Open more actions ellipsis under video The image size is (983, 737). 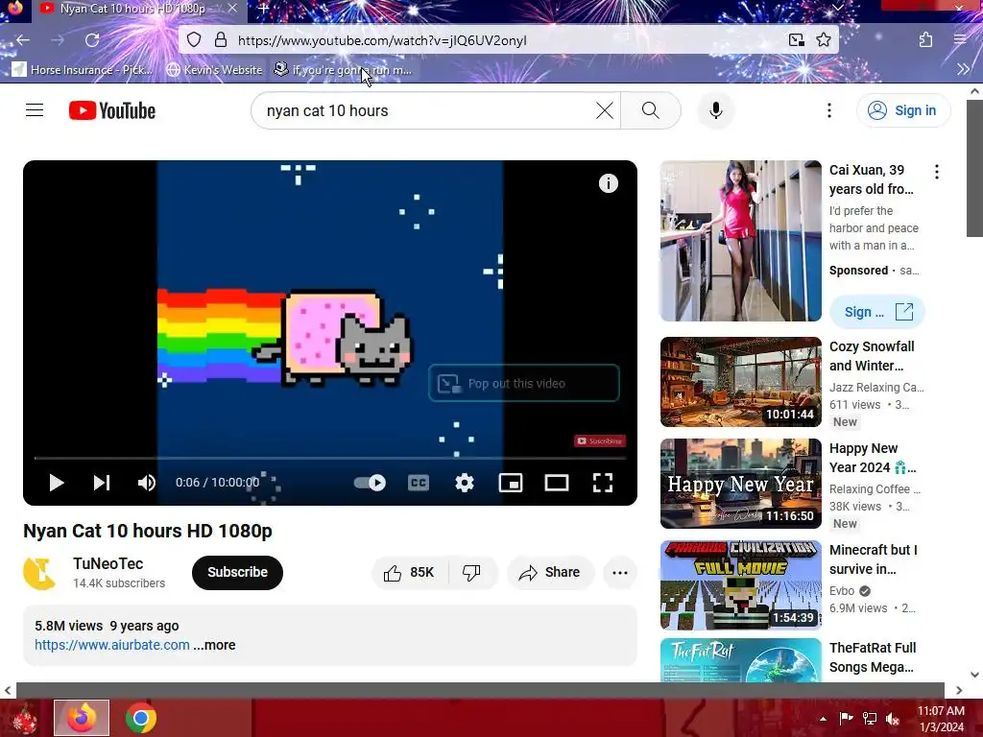619,572
